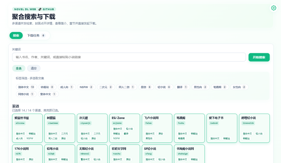Viewport: 281px width, 163px height.
Task: Toggle the 转载站 tag filter
Action: click(x=47, y=87)
